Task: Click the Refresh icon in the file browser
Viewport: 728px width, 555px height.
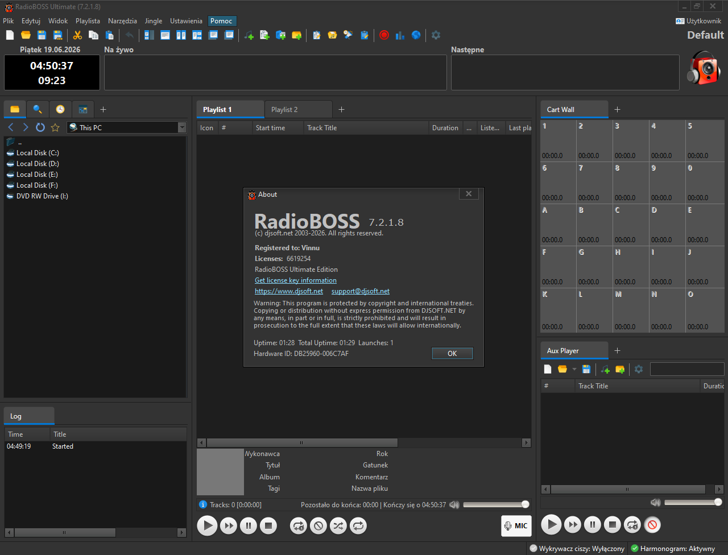Action: pos(40,127)
